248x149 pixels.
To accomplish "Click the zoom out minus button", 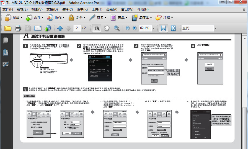I will tap(128, 28).
